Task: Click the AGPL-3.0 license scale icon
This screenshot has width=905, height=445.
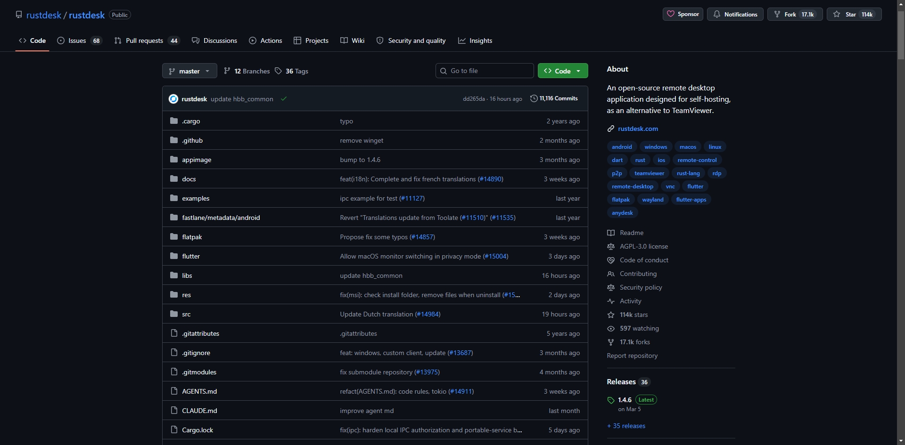Action: 611,246
